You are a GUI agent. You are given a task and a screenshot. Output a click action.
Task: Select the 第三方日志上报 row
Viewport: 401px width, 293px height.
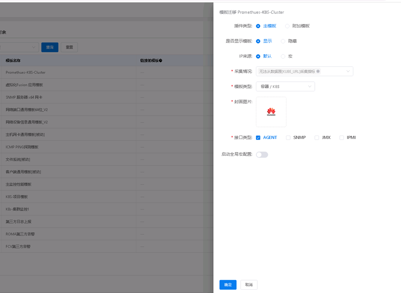click(106, 222)
